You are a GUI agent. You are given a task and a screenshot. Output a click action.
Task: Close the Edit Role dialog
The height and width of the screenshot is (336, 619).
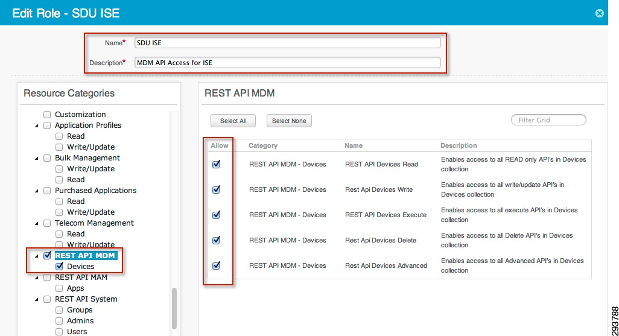click(x=599, y=13)
